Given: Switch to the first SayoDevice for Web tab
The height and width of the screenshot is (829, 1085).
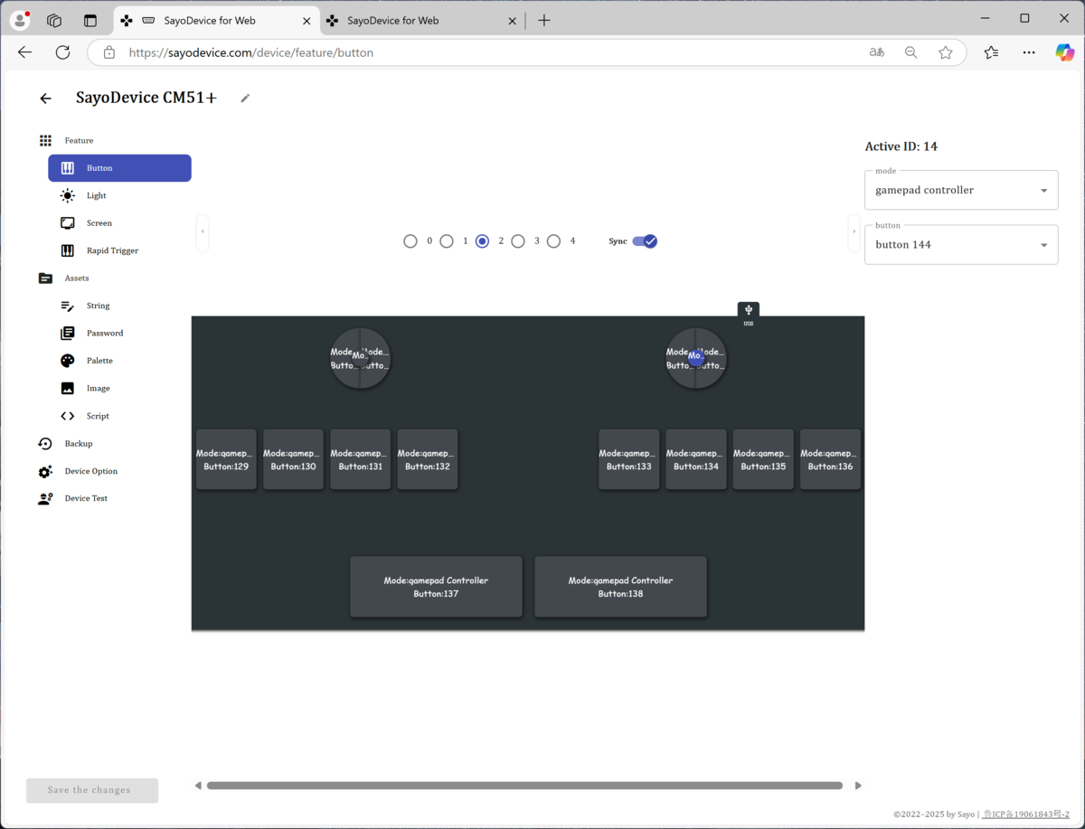Looking at the screenshot, I should pos(214,21).
